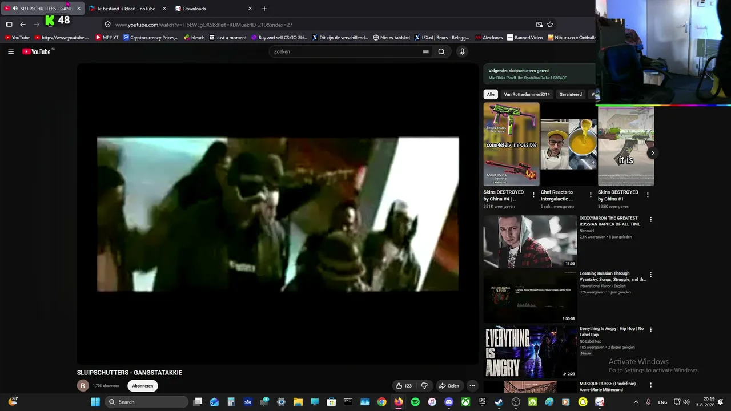Viewport: 731px width, 411px height.
Task: Open 'Buy and sell CS:GO Ski...' bookmark
Action: [x=279, y=38]
